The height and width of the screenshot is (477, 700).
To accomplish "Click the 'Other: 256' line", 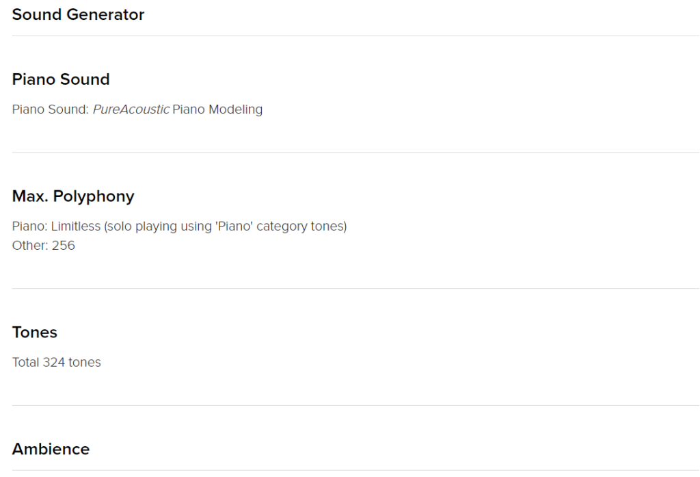I will (43, 246).
